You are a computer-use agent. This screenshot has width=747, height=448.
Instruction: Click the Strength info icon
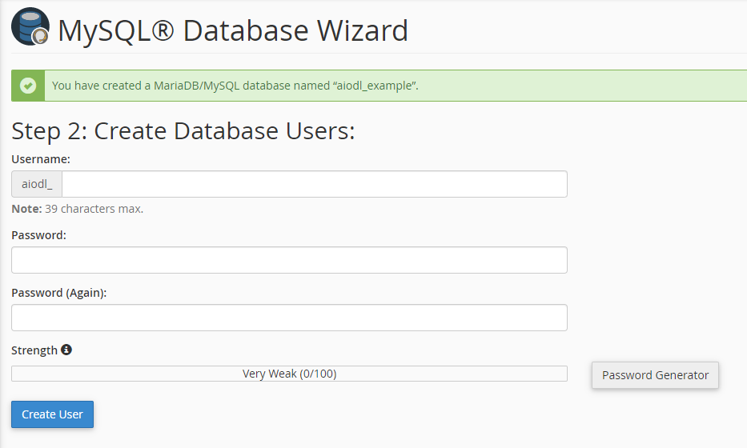click(66, 350)
